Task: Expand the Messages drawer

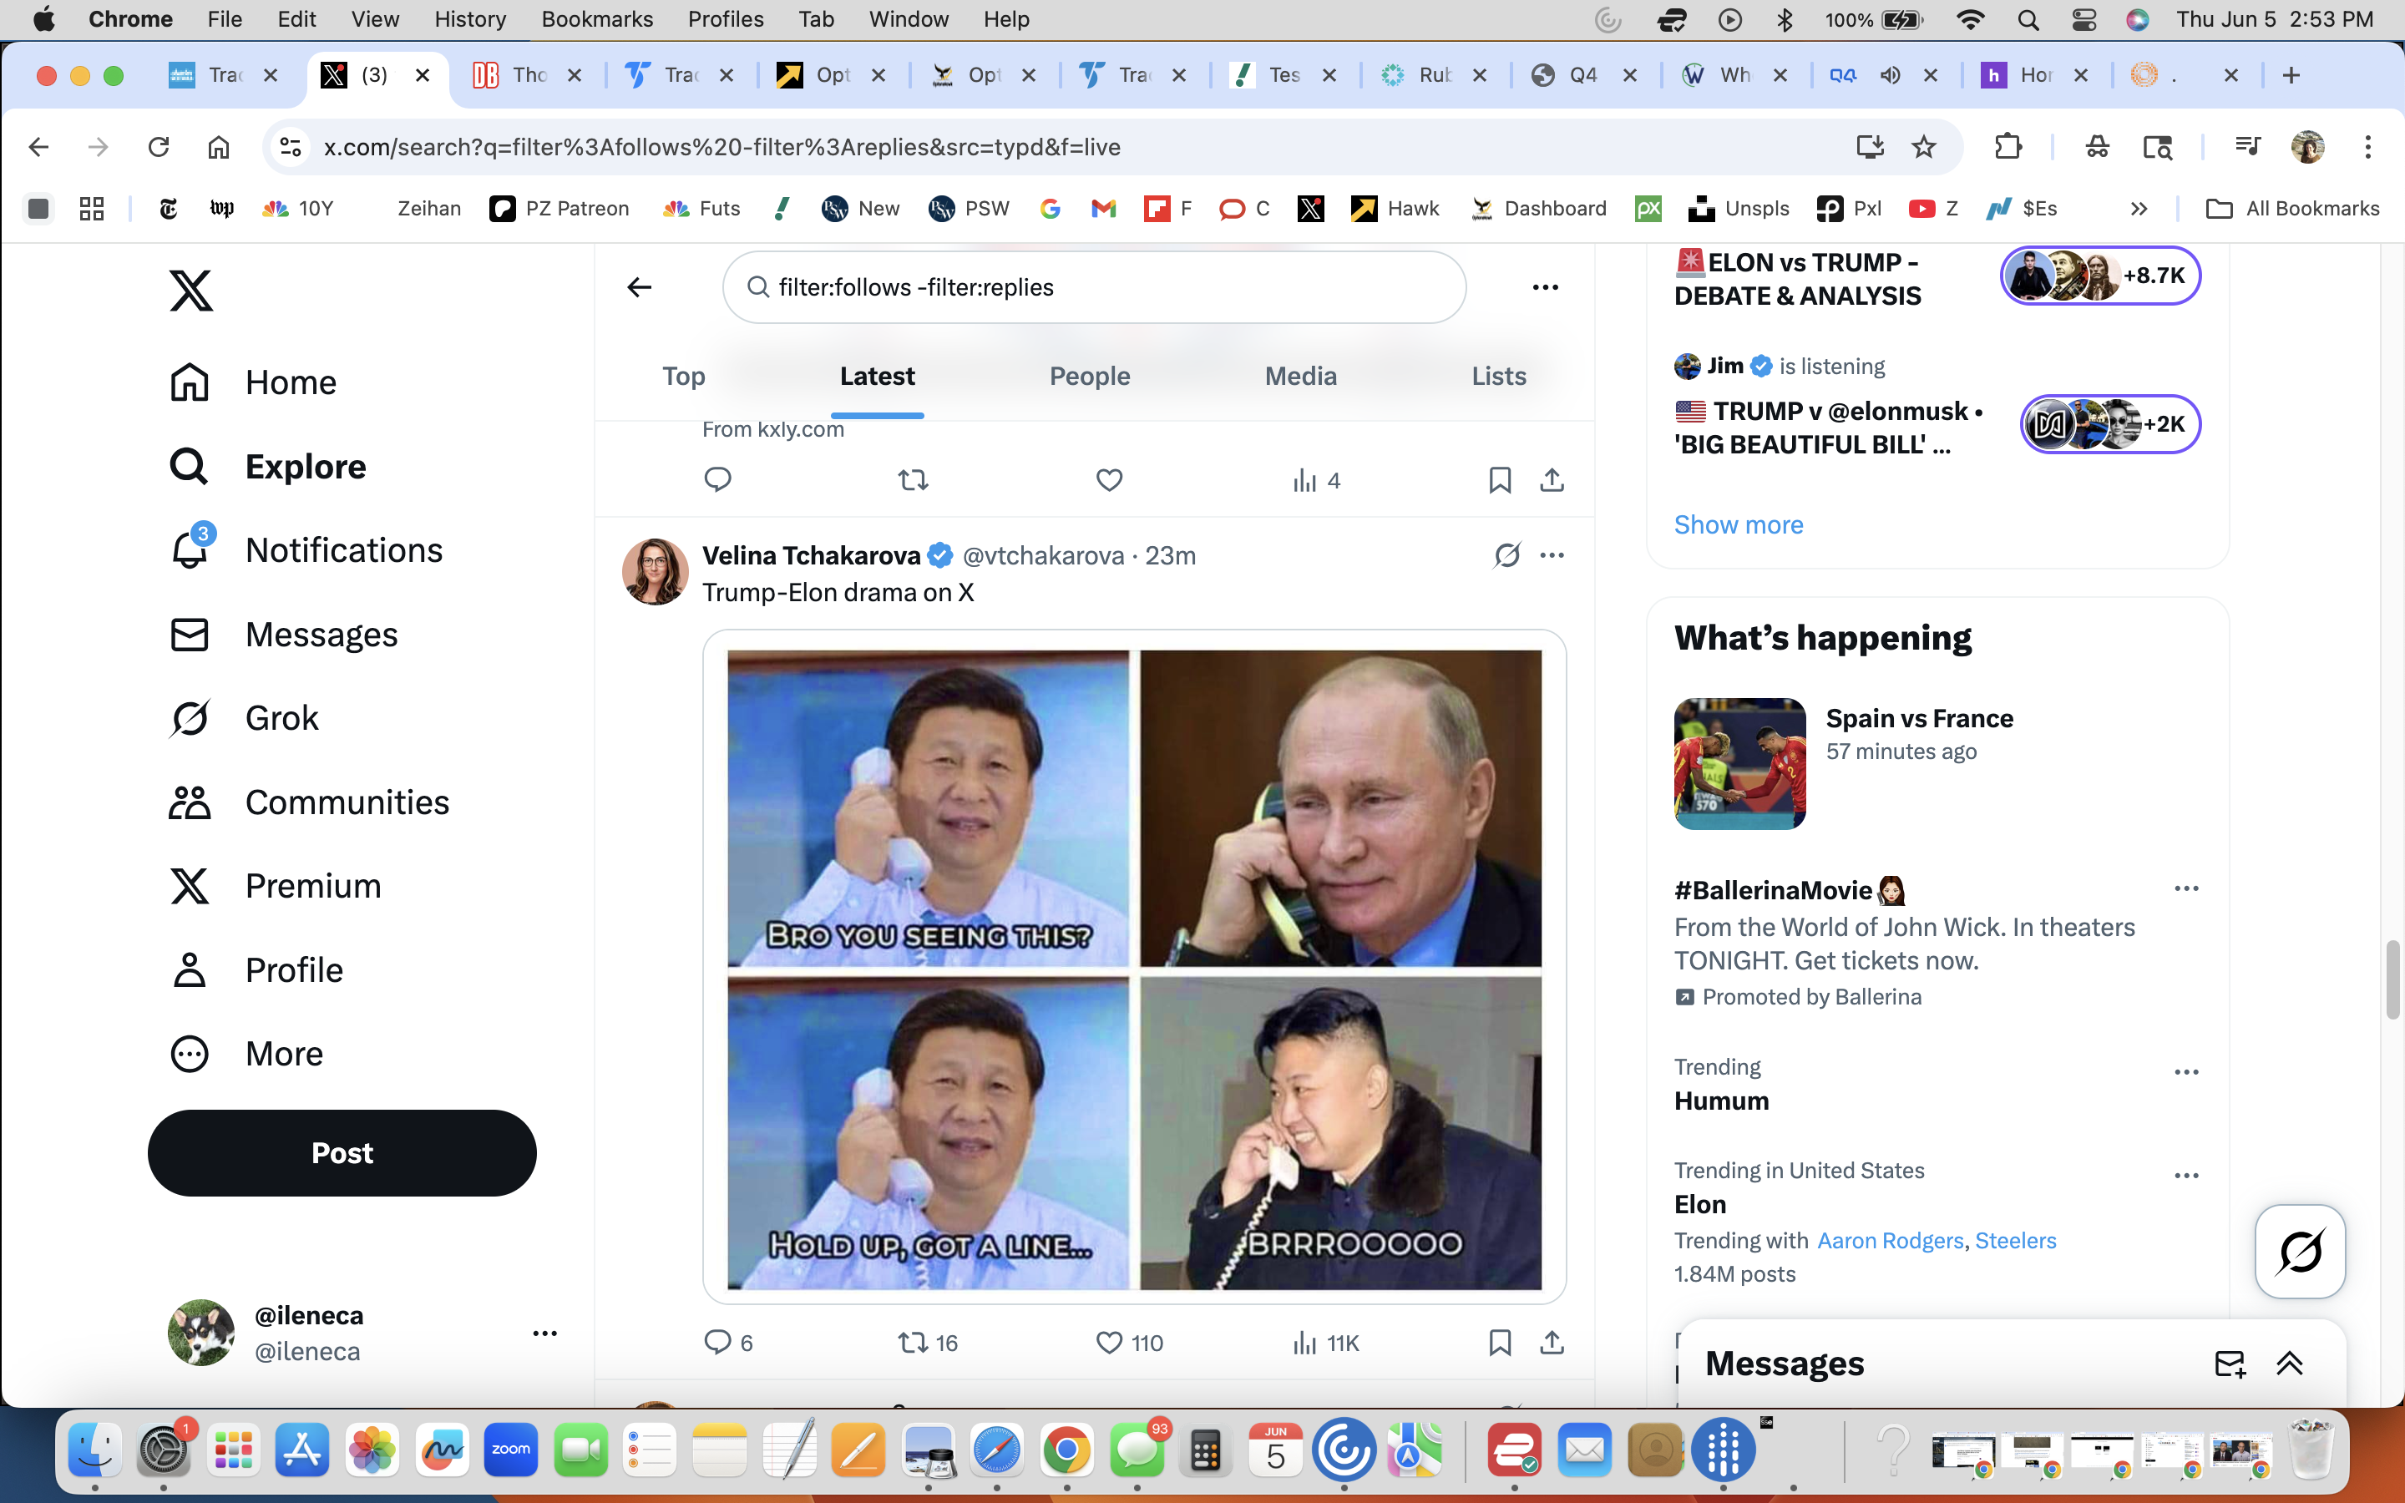Action: (x=2290, y=1364)
